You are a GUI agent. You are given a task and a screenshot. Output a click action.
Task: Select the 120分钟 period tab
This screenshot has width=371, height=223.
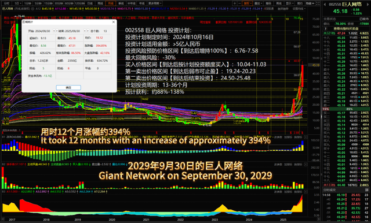[80, 3]
